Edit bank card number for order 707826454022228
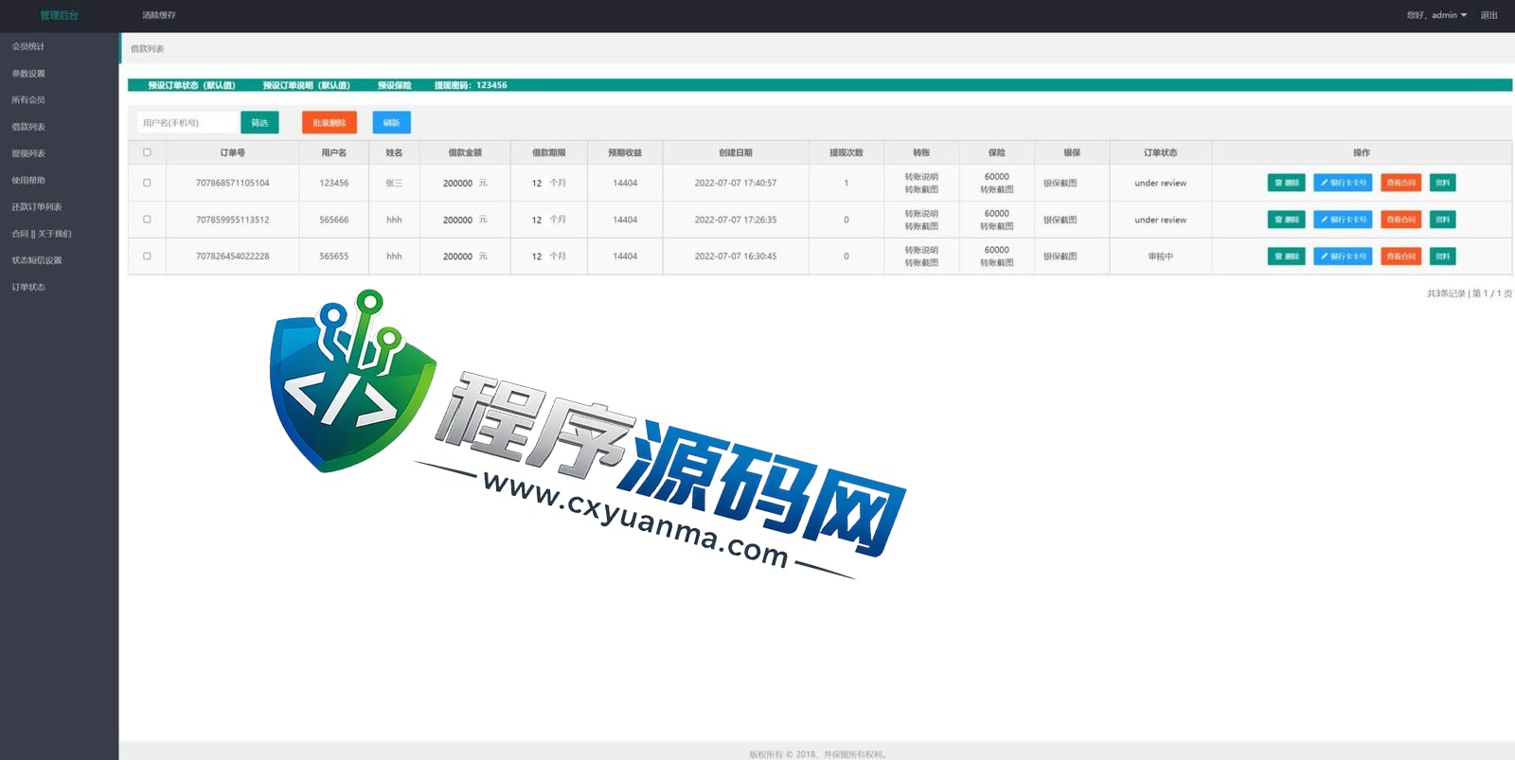 (x=1343, y=256)
